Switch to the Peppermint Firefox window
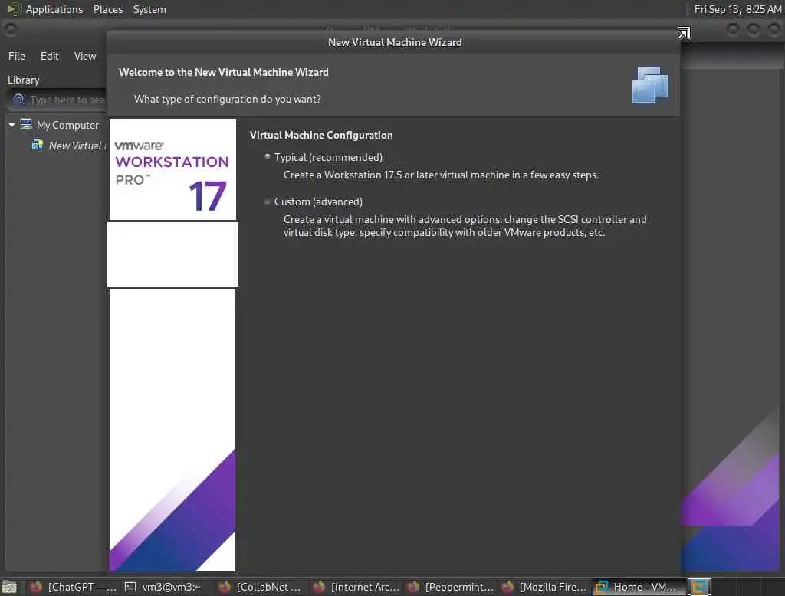Screen dimensions: 785x596 (449, 587)
